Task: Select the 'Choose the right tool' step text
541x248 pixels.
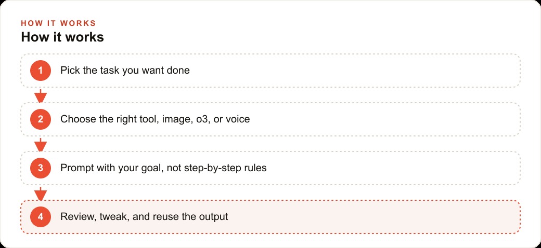Action: point(155,119)
